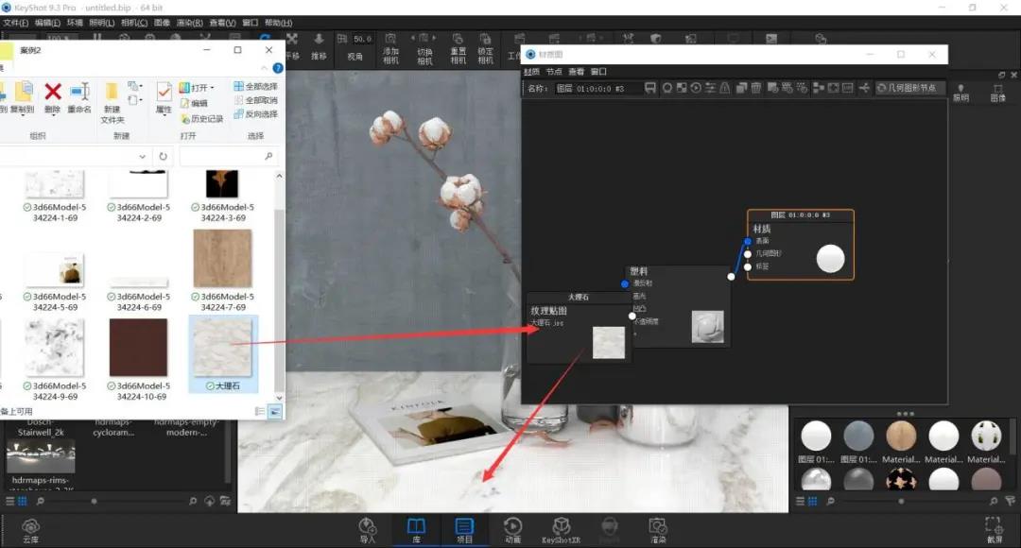Open 照明(L) menu in KeyShot
1021x548 pixels.
point(101,23)
